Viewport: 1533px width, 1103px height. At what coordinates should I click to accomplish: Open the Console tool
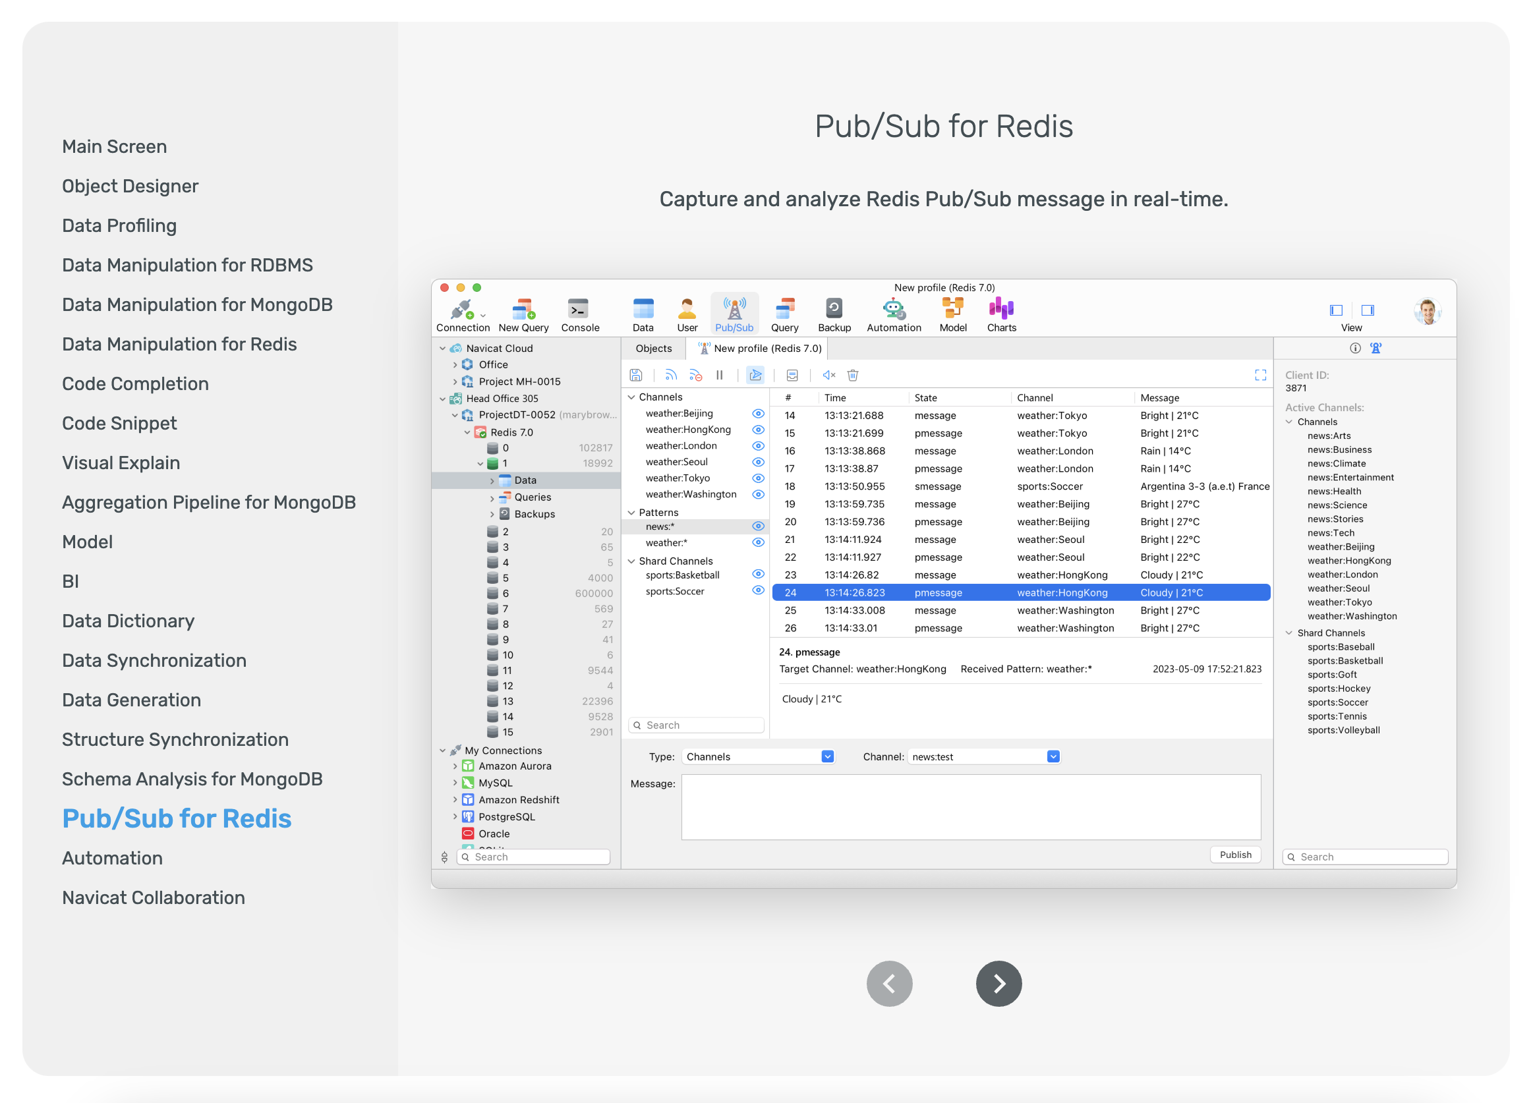579,315
